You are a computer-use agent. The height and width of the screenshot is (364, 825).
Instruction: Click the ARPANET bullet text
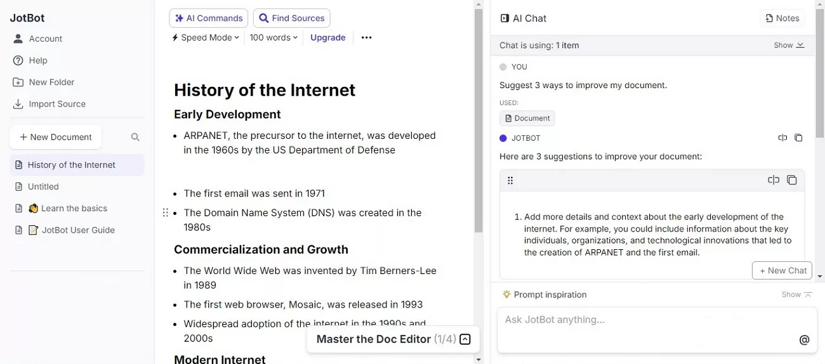coord(310,143)
